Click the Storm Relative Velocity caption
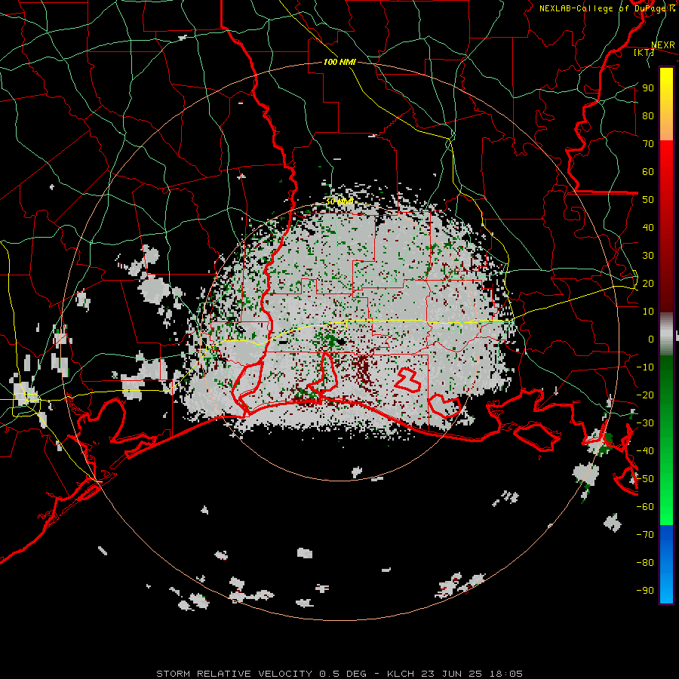 339,674
